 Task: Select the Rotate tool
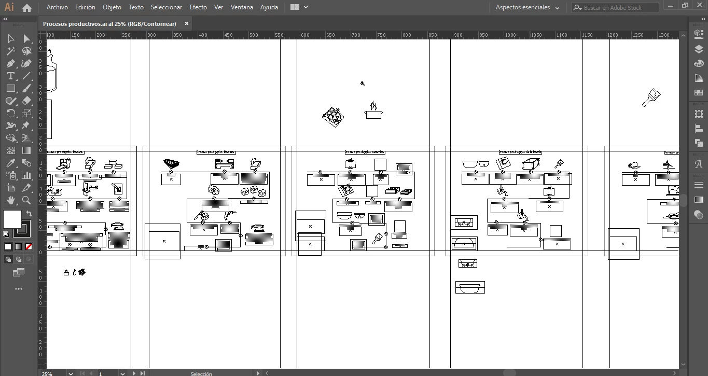point(11,113)
